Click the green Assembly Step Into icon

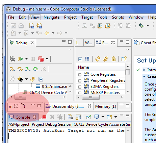[28, 69]
